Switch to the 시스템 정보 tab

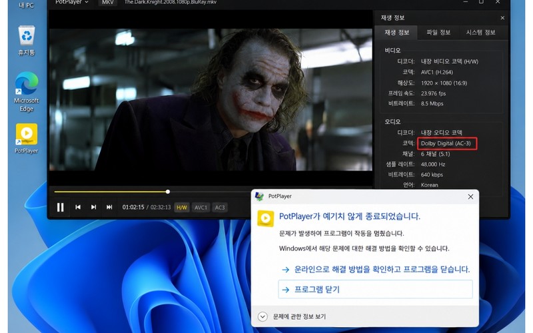click(x=480, y=33)
